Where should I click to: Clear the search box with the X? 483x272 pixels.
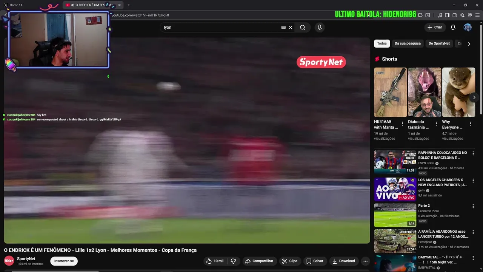click(x=291, y=27)
